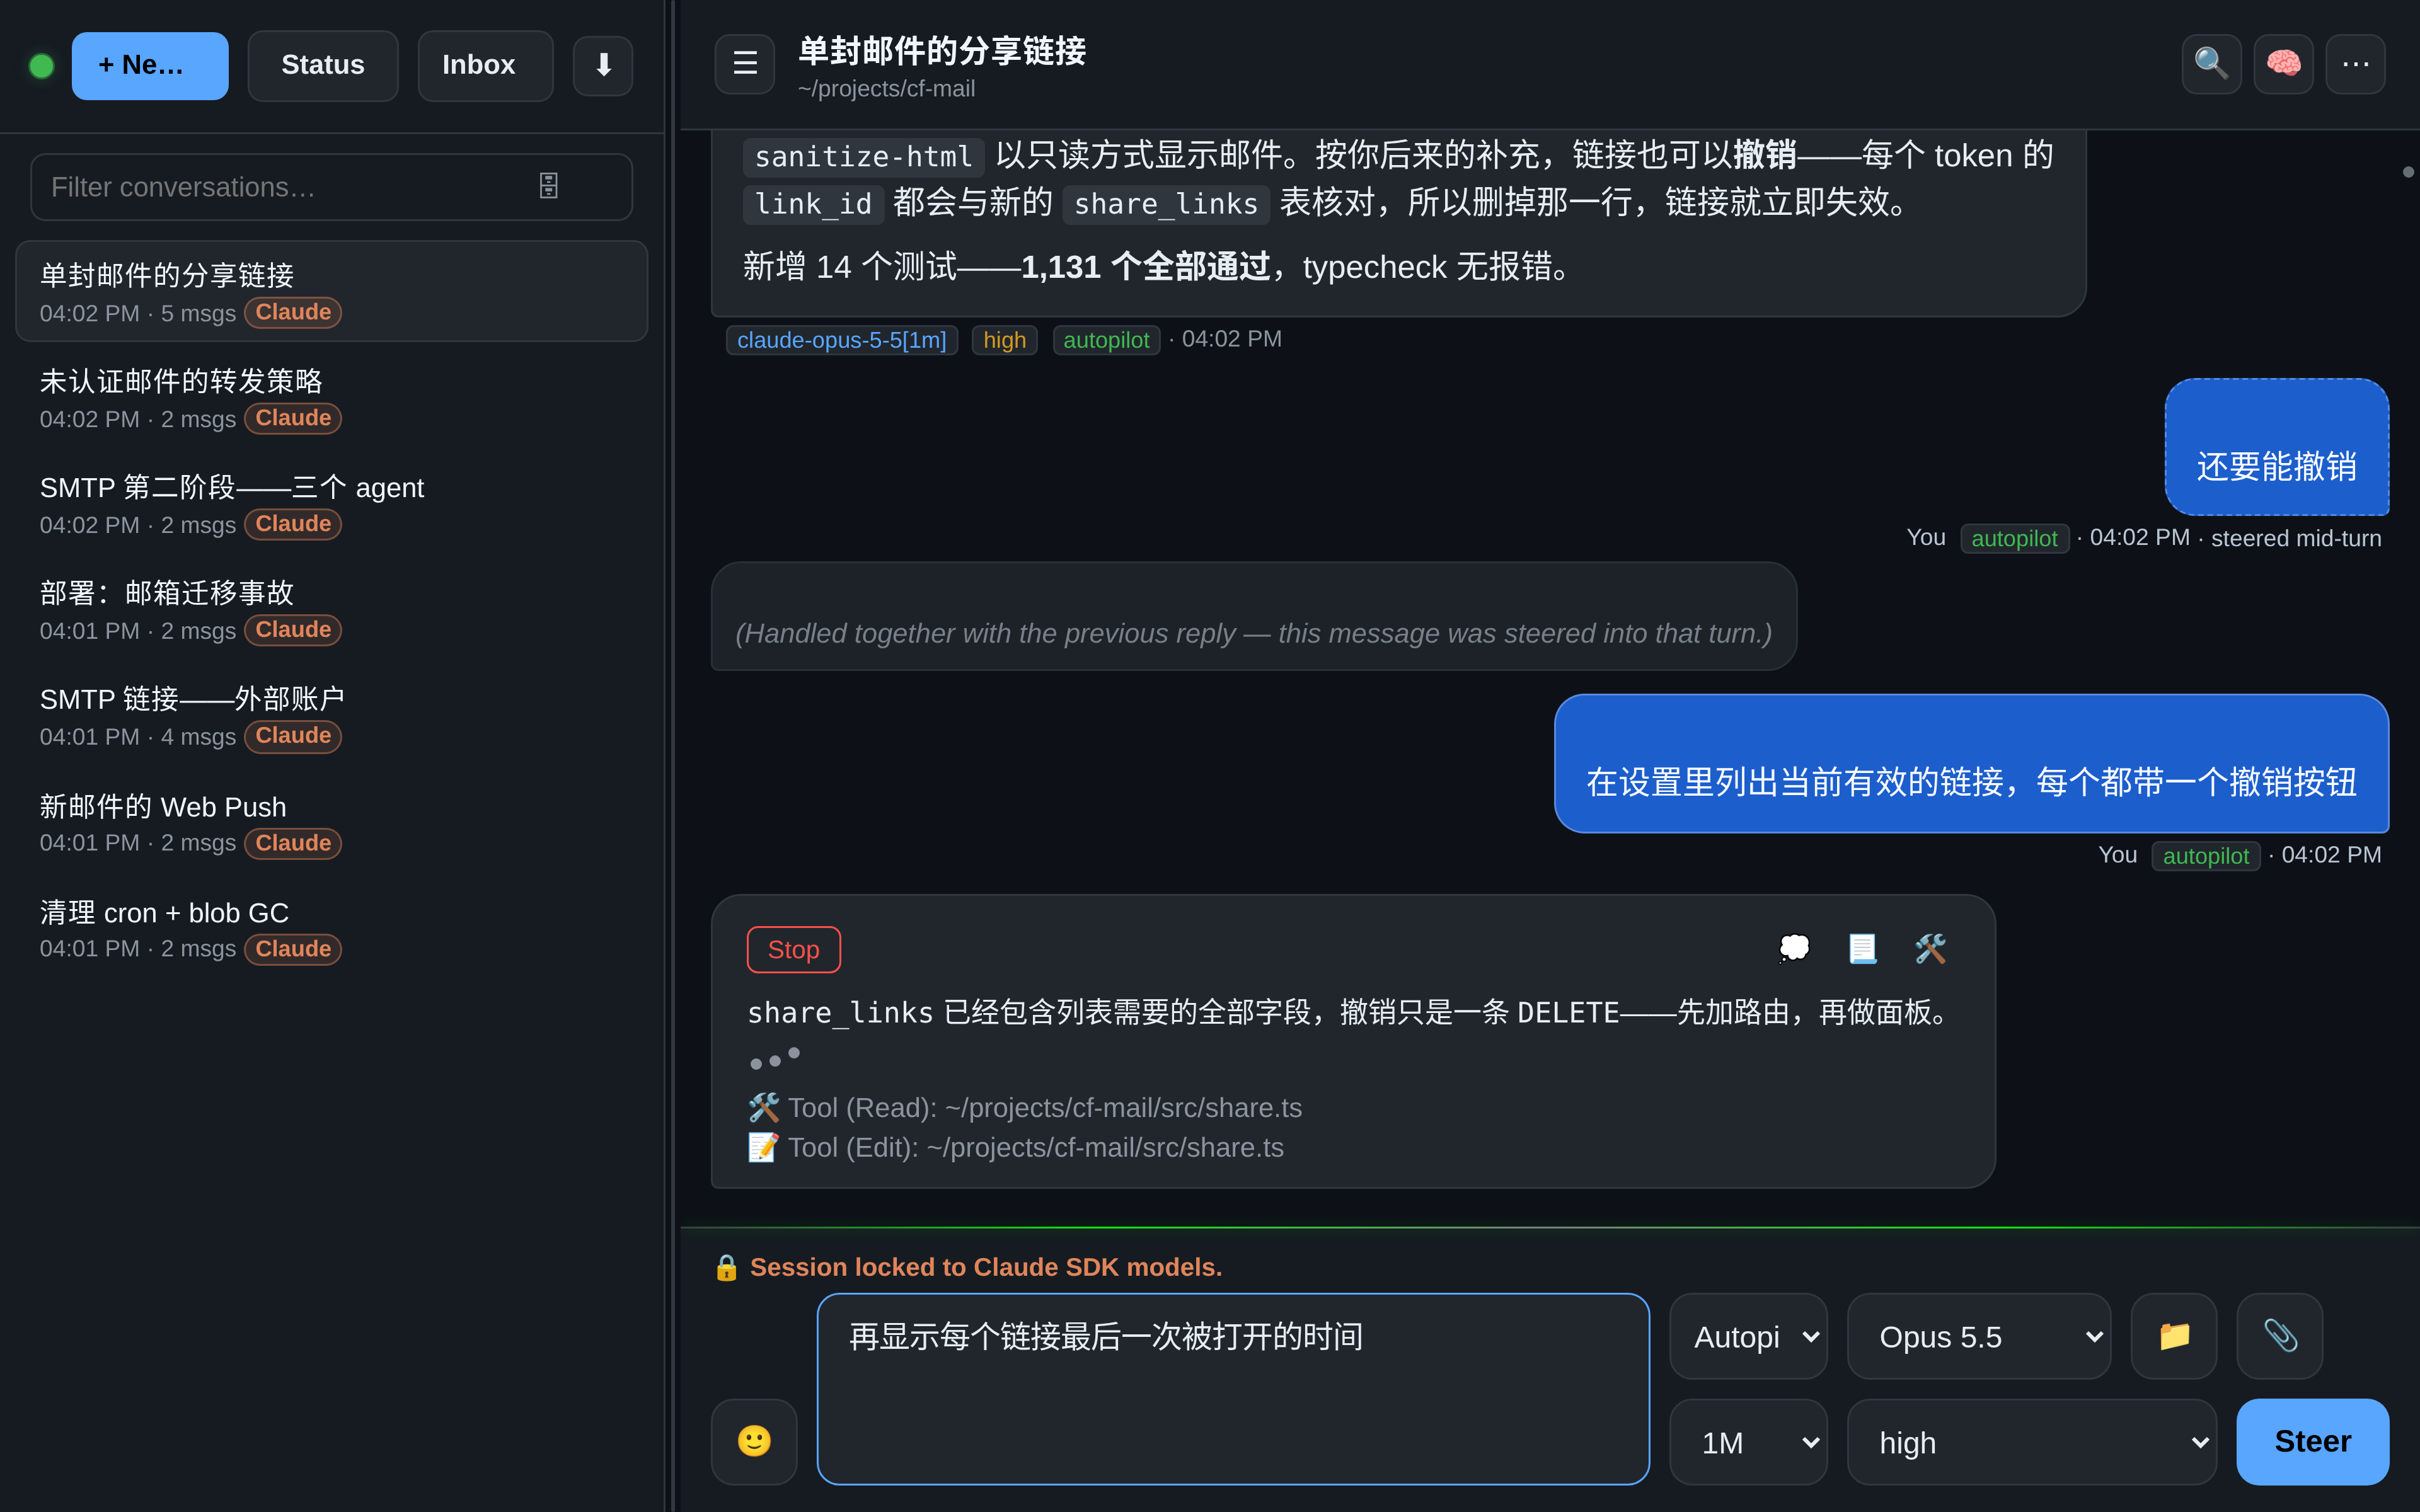Image resolution: width=2420 pixels, height=1512 pixels.
Task: Click the steered mid-turn label
Action: [x=2296, y=538]
